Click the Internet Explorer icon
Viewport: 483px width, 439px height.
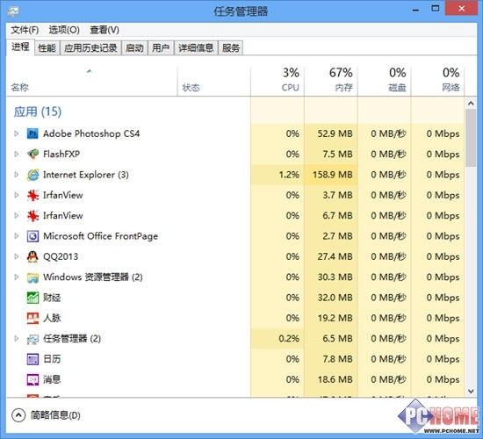point(32,175)
